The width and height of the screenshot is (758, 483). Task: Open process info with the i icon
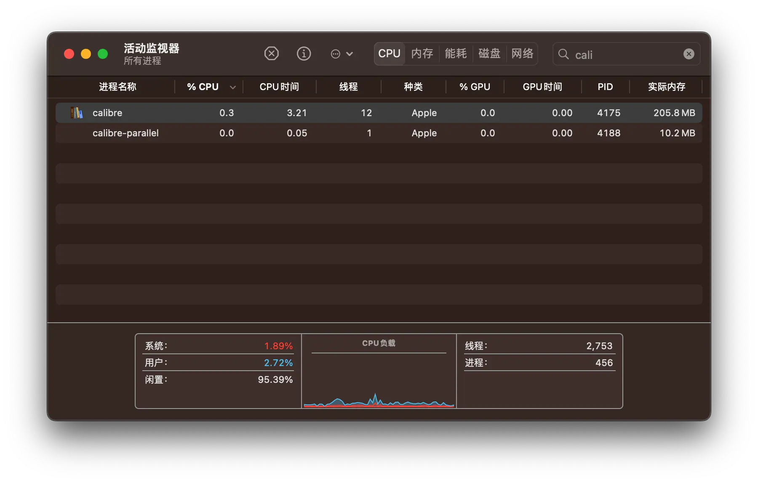[x=304, y=54]
